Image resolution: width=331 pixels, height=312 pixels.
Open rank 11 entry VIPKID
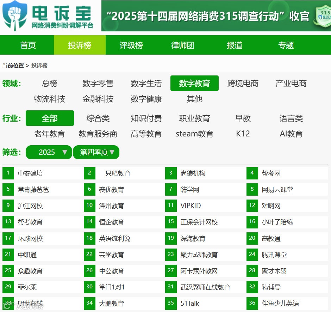191,206
